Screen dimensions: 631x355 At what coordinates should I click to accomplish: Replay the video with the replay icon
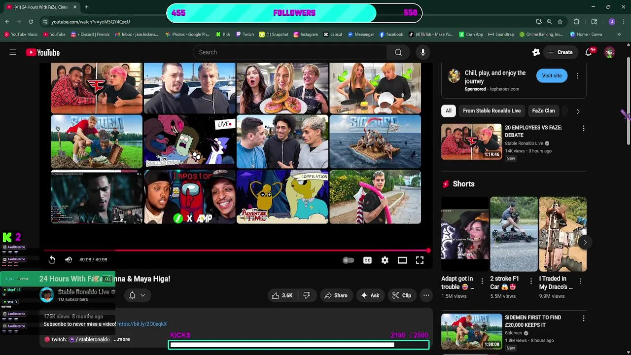pos(52,260)
